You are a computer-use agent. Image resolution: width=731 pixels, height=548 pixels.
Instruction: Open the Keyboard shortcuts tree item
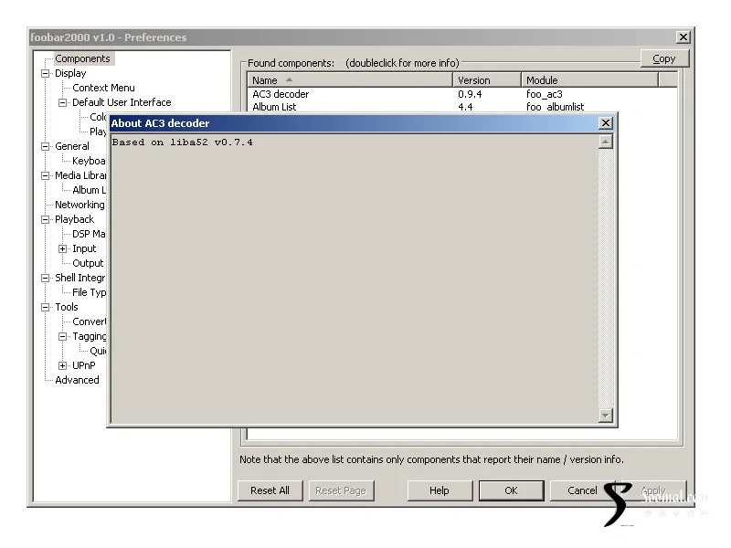tap(89, 161)
